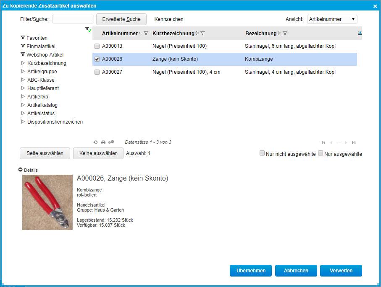Click the 'Erweiterte Suche' button
The image size is (381, 287).
pos(121,19)
